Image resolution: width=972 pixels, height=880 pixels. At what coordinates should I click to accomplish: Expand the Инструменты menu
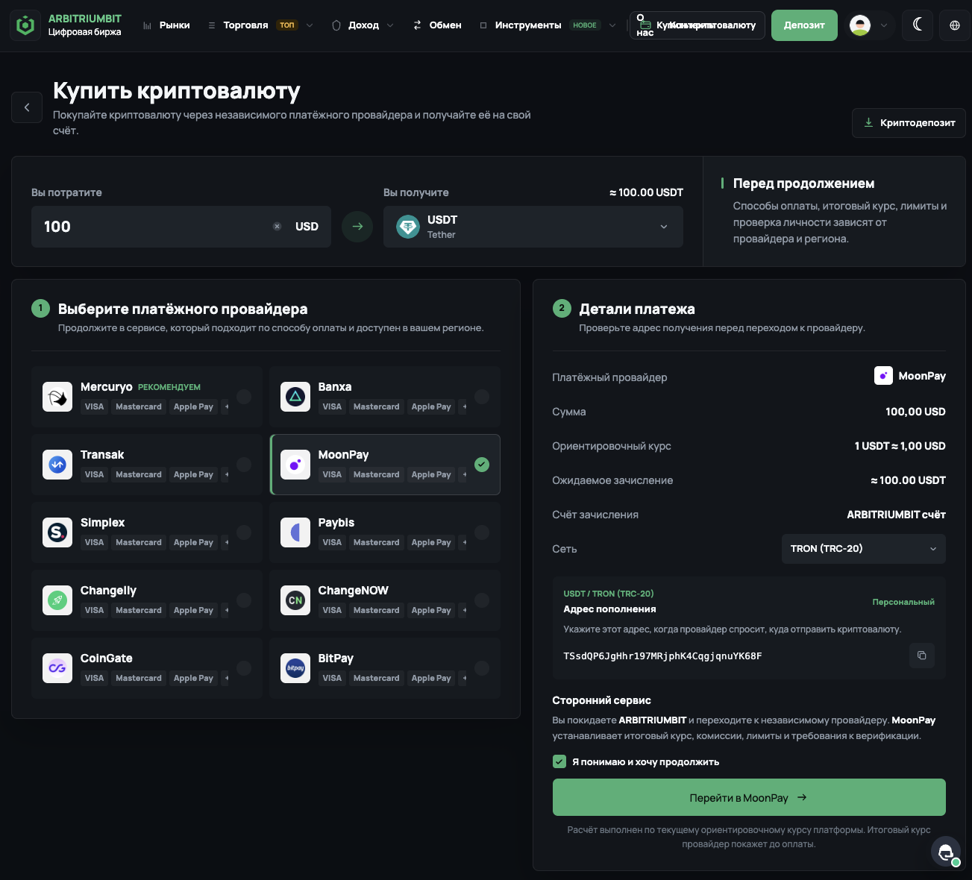pyautogui.click(x=548, y=25)
